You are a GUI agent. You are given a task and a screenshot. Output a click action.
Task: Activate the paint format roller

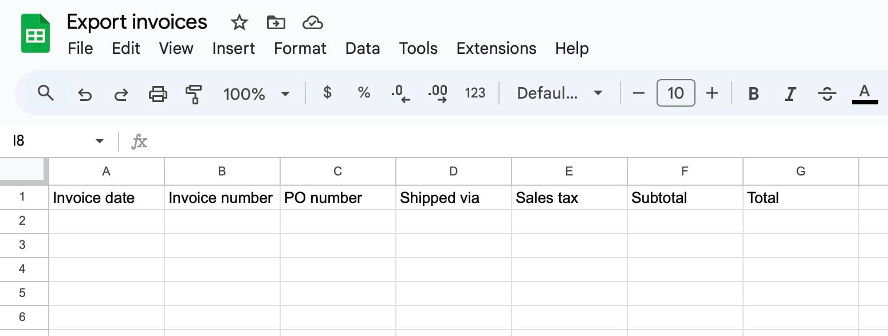(x=194, y=93)
